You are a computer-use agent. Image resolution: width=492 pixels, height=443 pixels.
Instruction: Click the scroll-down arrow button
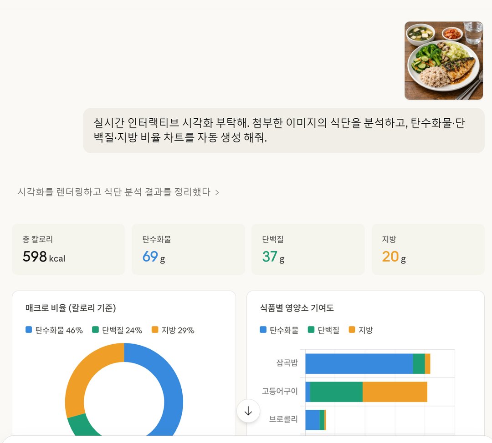(248, 411)
